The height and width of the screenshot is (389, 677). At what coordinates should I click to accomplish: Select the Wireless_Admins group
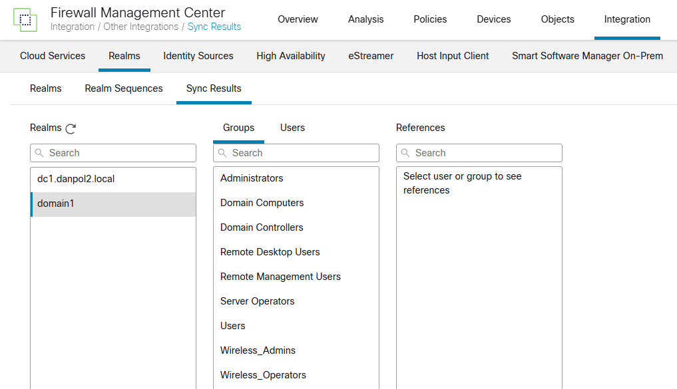click(x=296, y=350)
